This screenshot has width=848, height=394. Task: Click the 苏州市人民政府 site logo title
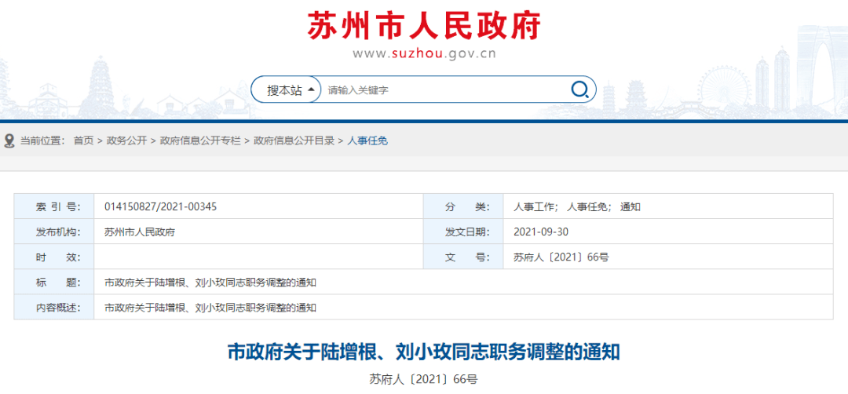[424, 25]
